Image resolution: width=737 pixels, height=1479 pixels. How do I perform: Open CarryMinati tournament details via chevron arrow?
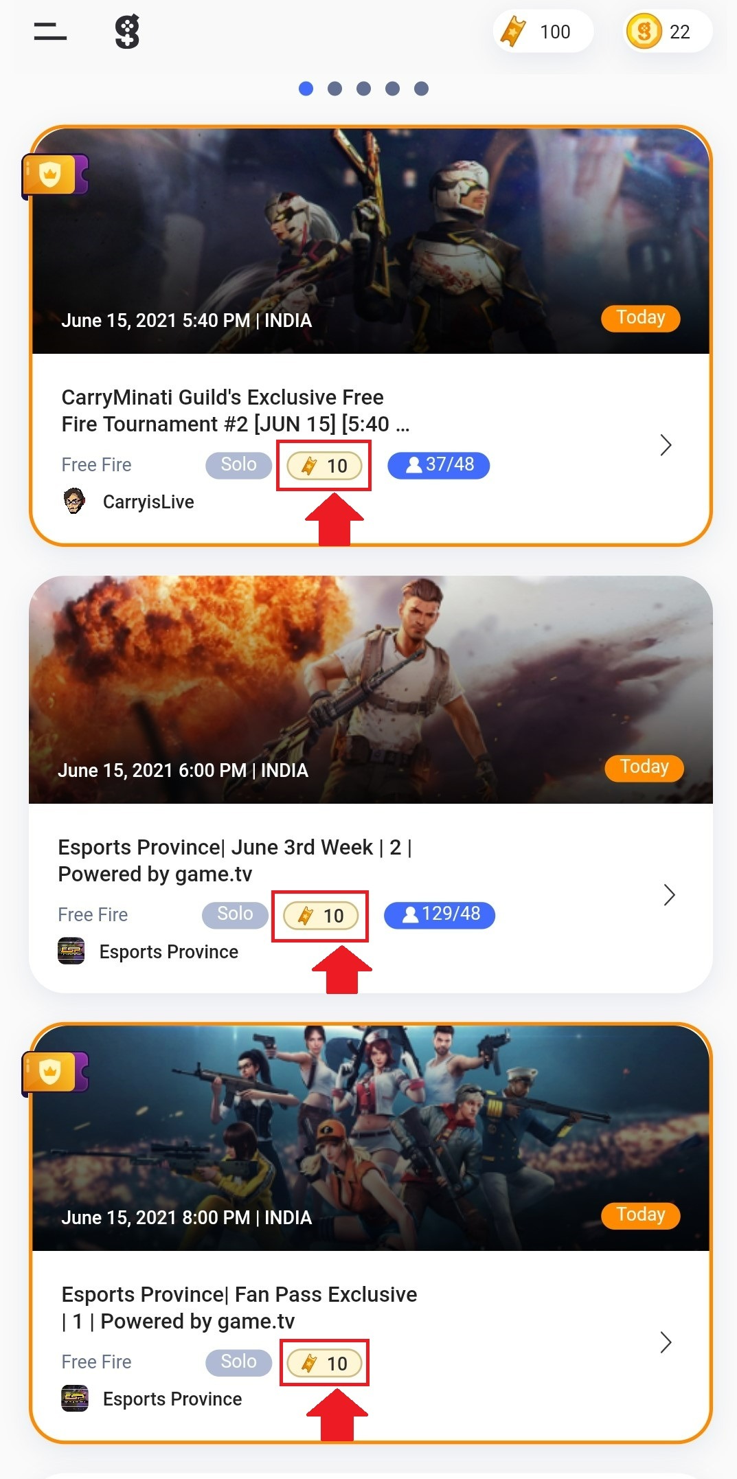click(x=666, y=445)
